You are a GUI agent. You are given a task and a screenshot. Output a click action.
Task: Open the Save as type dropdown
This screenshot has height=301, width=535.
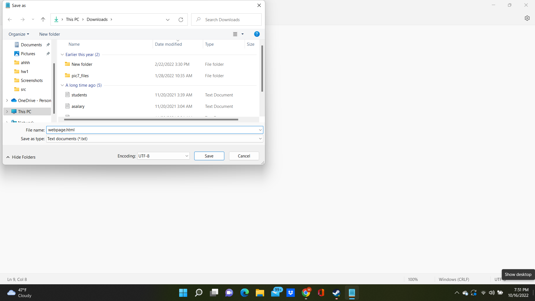click(x=260, y=139)
